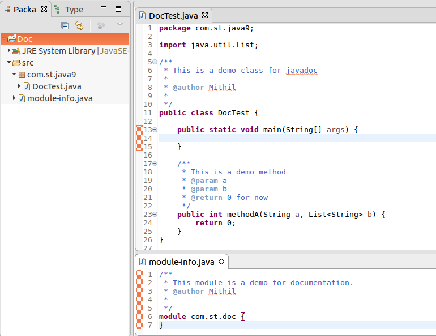Select the Doc project folder
Screen dimensions: 436x336
click(x=24, y=39)
